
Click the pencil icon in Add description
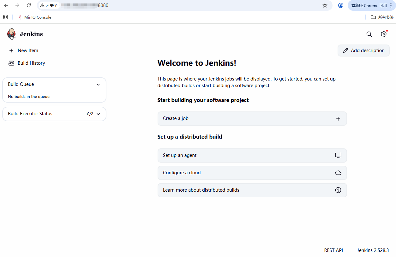(x=345, y=51)
